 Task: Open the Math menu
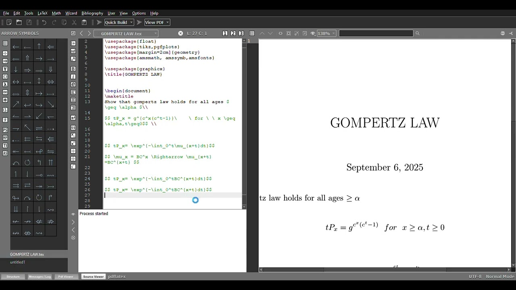pos(56,13)
